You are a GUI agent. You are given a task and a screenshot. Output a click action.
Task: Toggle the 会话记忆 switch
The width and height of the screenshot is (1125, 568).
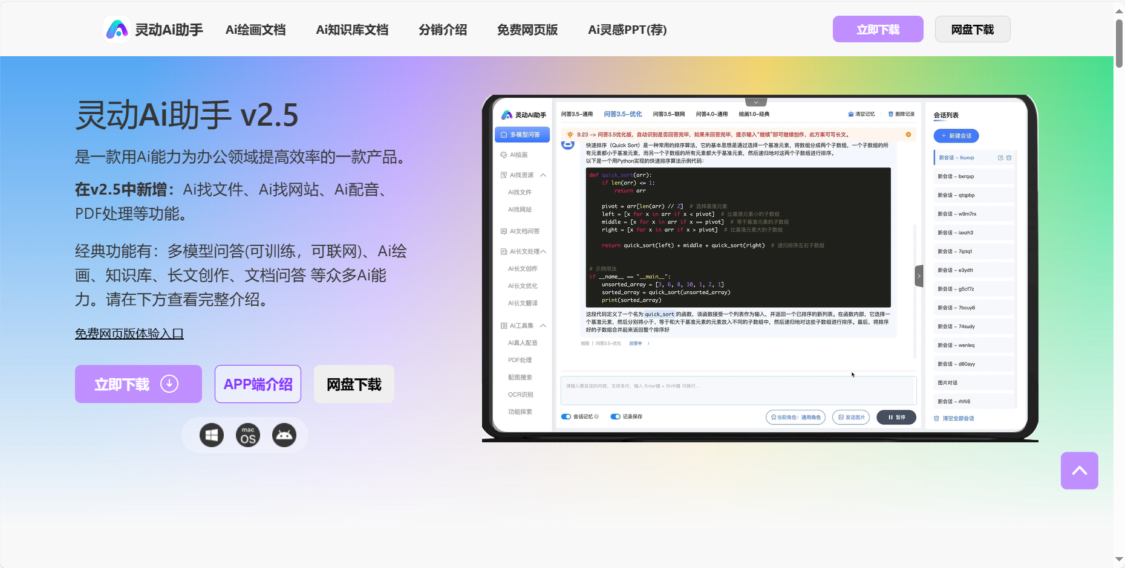pos(566,416)
